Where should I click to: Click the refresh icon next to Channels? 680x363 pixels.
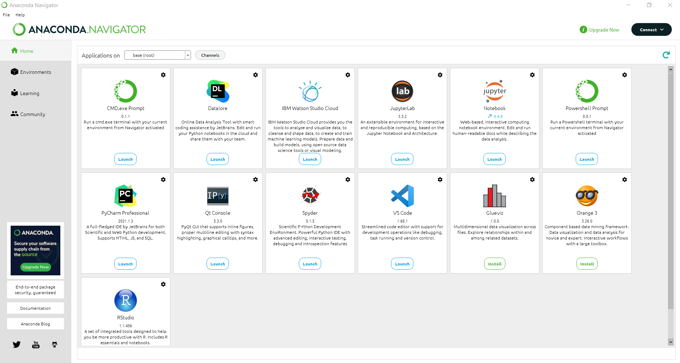pyautogui.click(x=666, y=55)
